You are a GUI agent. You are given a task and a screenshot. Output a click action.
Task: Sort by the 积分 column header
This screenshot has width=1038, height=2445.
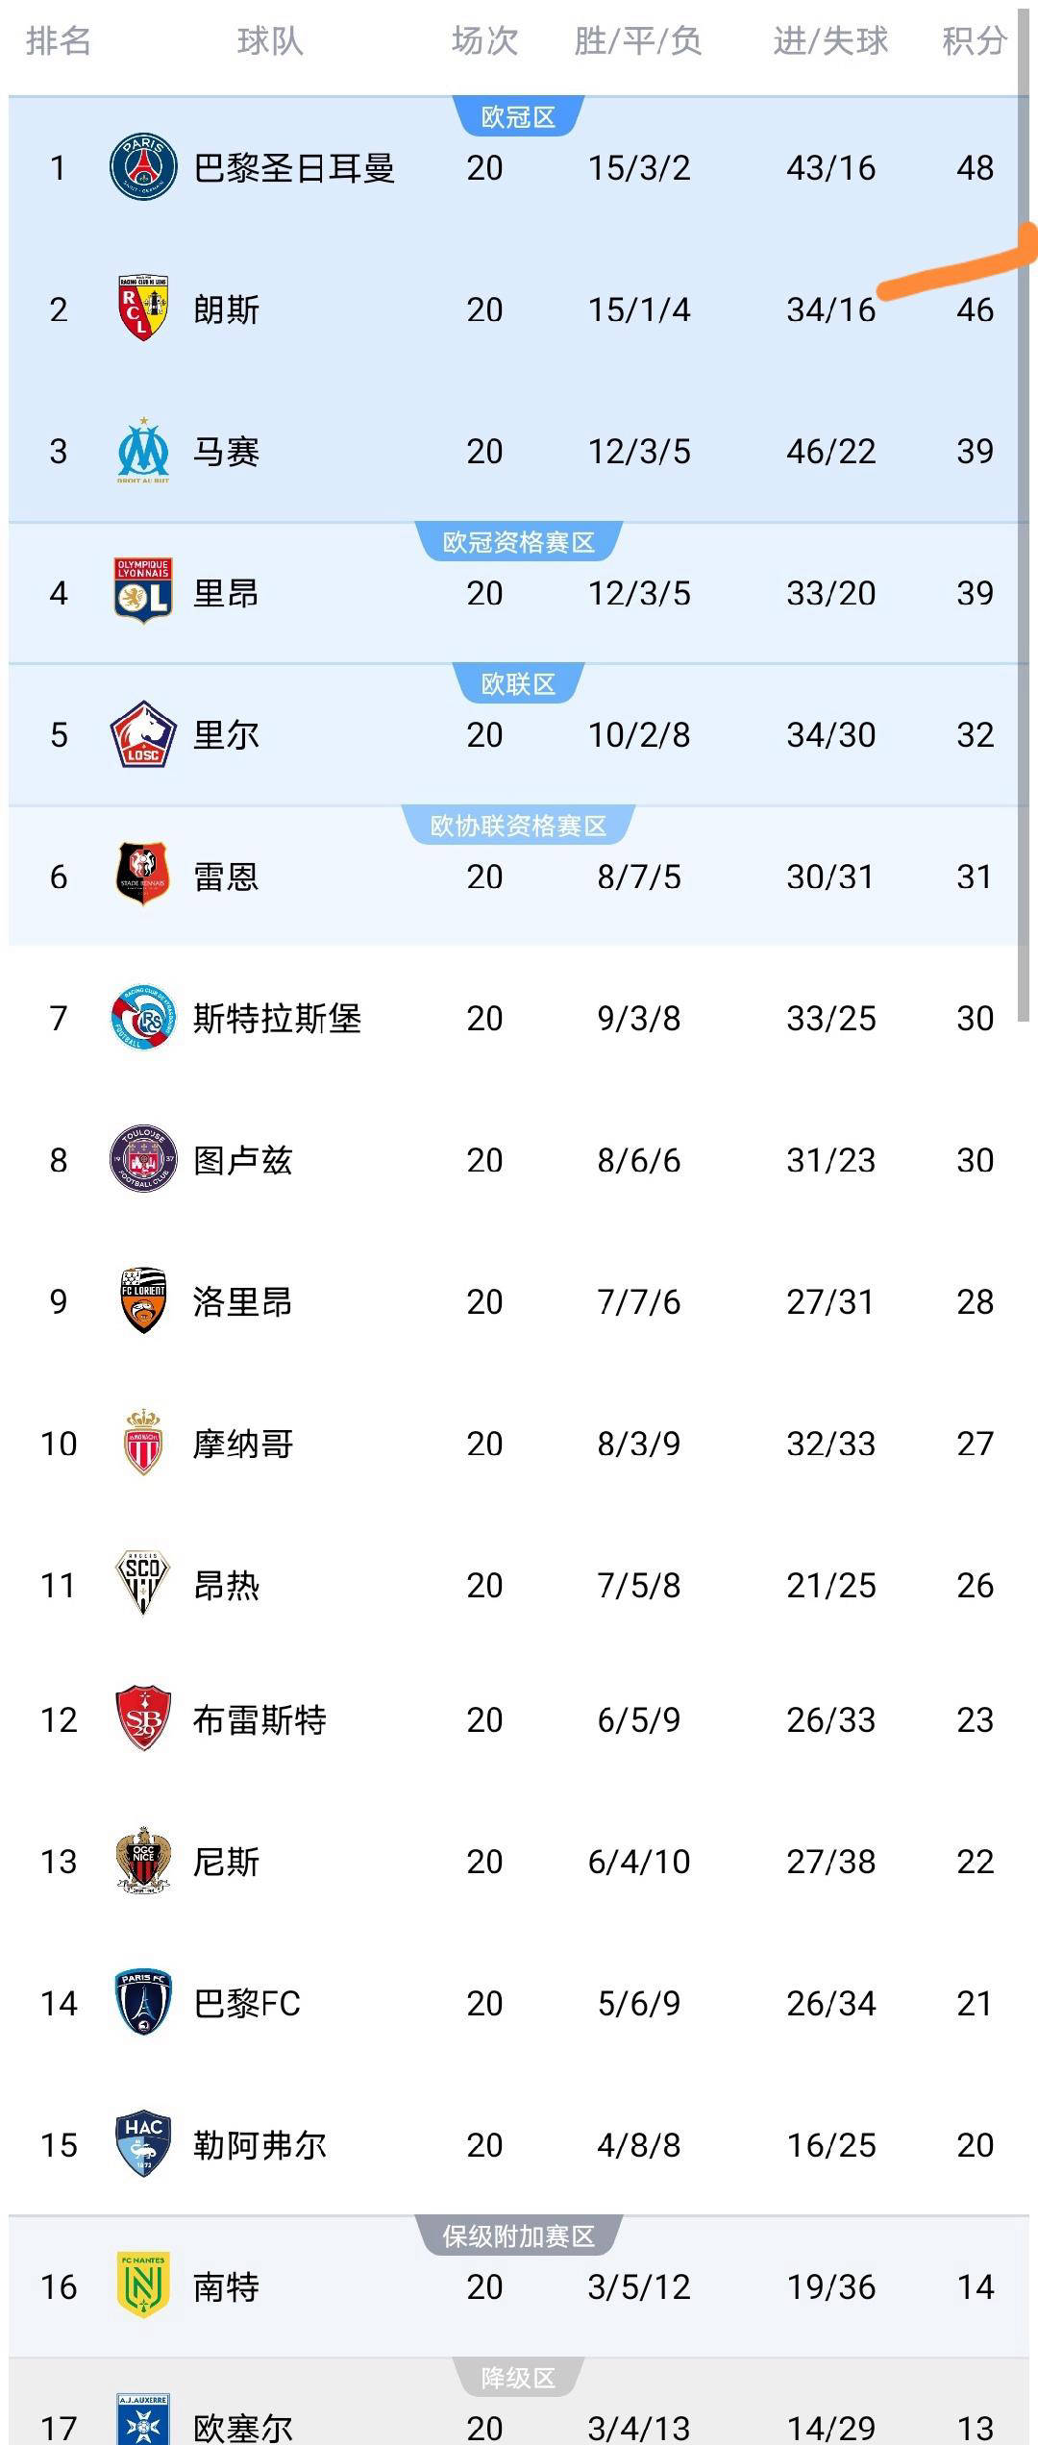coord(971,41)
